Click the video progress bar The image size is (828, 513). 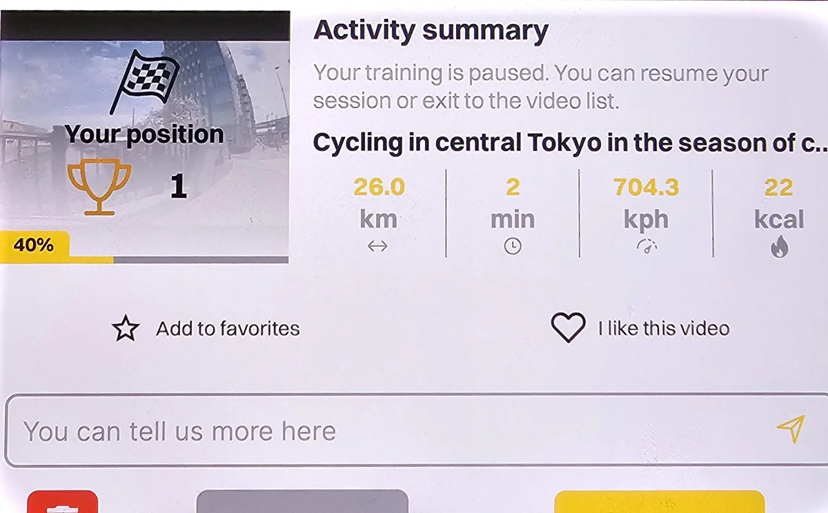(x=144, y=260)
